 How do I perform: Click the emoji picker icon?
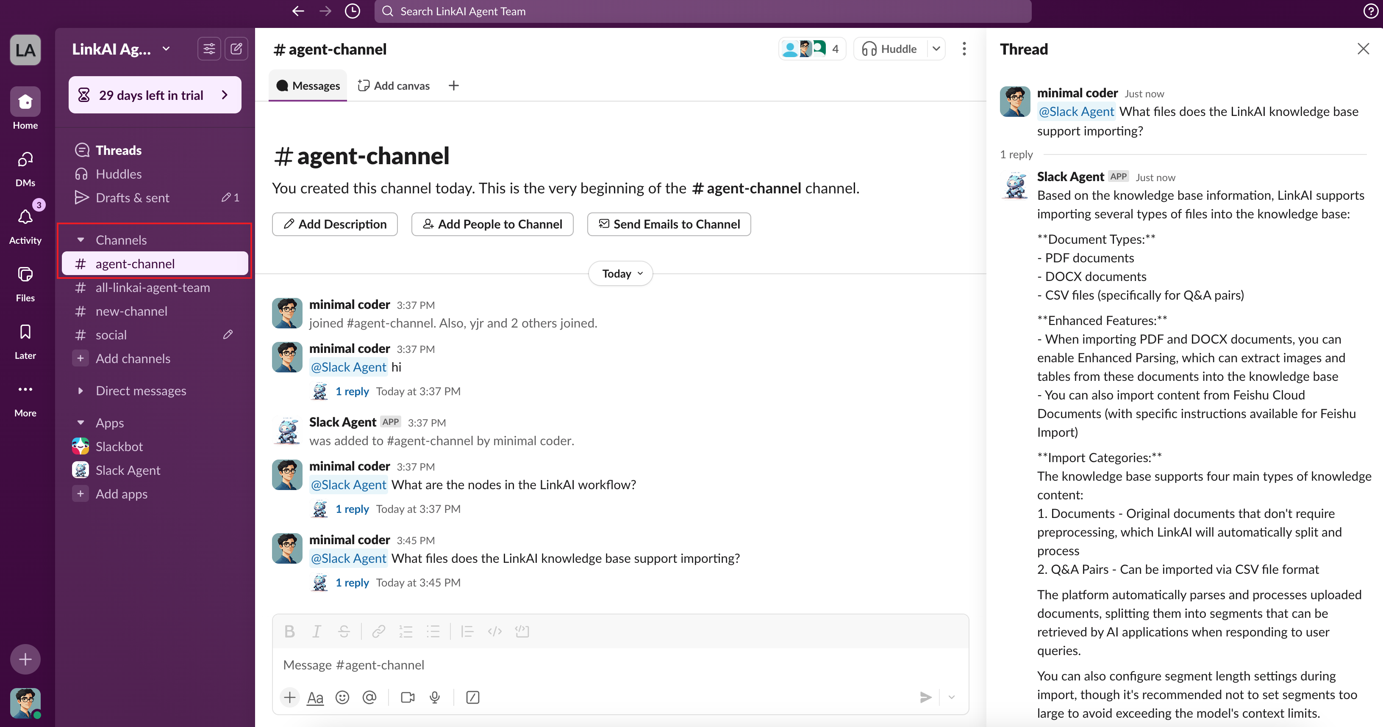342,697
